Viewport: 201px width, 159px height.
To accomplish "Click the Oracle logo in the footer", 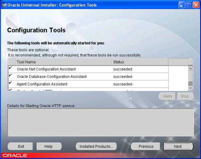I will click(x=15, y=156).
